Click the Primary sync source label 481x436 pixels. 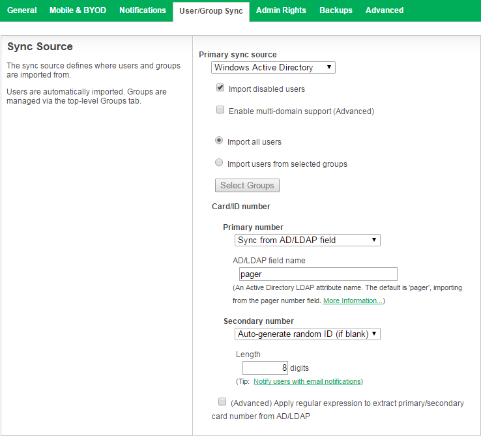238,55
